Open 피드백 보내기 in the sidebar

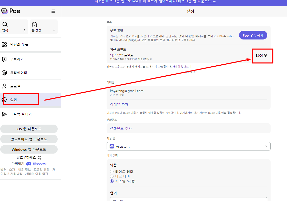(x=30, y=114)
